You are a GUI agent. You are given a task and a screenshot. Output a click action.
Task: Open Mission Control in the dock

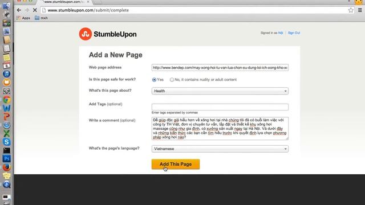[6, 23]
